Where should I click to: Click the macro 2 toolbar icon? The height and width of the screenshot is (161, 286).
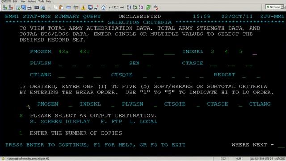click(x=135, y=8)
